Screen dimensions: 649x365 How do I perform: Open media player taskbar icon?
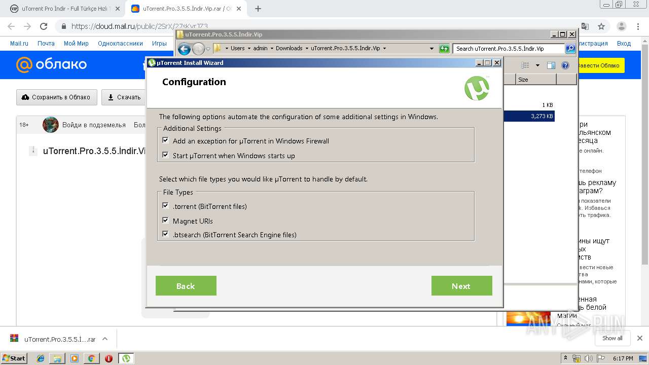point(75,358)
